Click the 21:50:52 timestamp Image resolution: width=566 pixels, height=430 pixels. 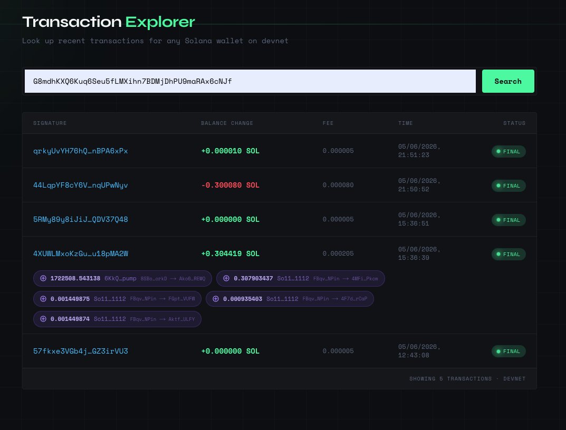[414, 189]
